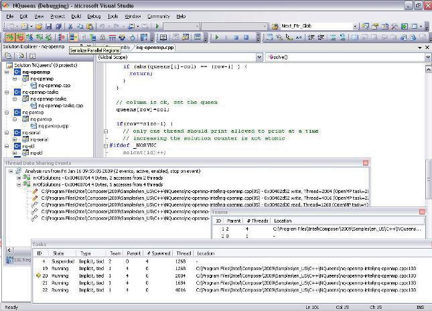Click the Thread column header in Tasks
Screen dimensions: 432x311
click(x=184, y=253)
